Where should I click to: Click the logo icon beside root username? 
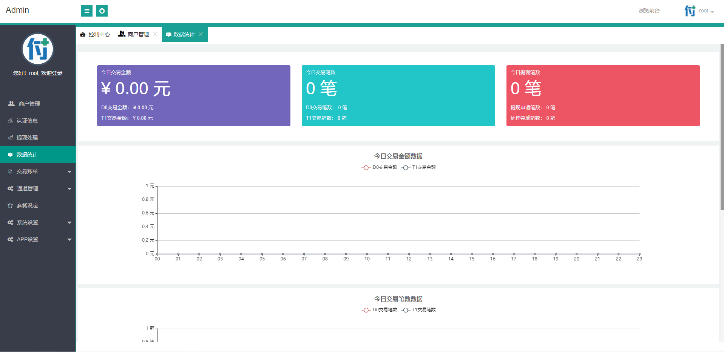click(690, 11)
